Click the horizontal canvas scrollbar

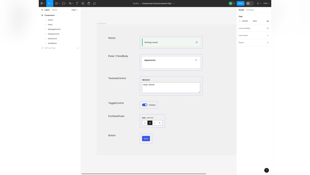coord(144,174)
